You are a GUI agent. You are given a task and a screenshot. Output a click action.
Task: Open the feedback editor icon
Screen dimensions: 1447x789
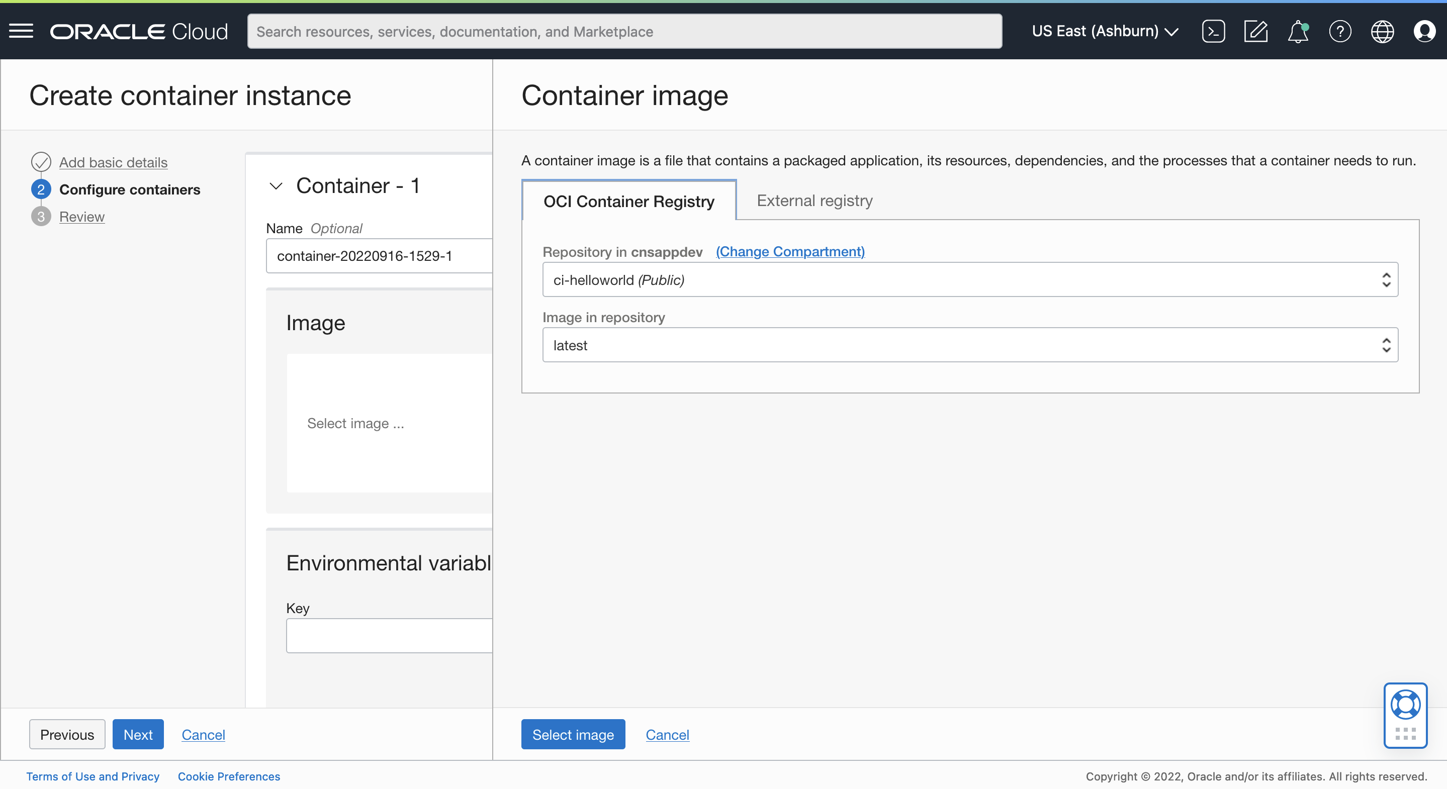[x=1256, y=32]
